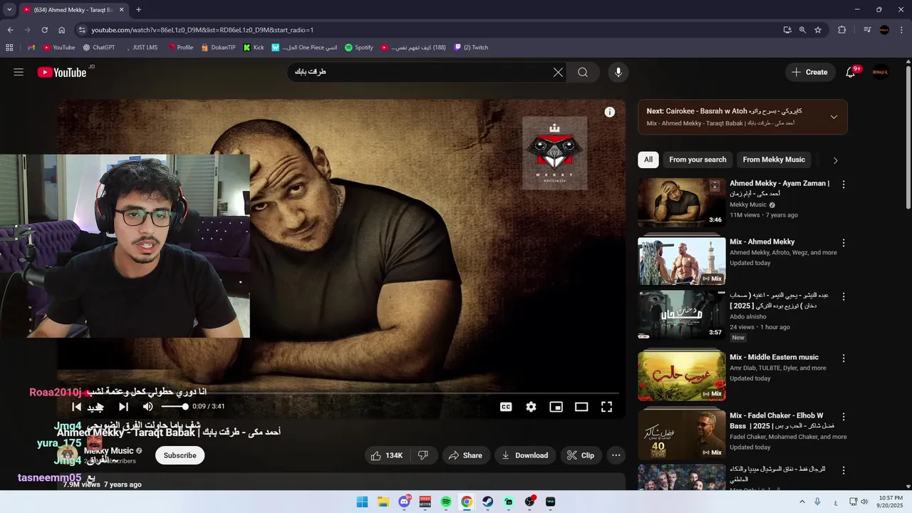Open Spotify bookmark
This screenshot has width=912, height=513.
click(x=359, y=48)
